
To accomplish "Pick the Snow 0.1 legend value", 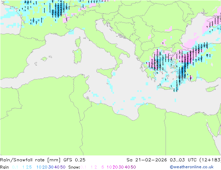I will click(83, 167).
